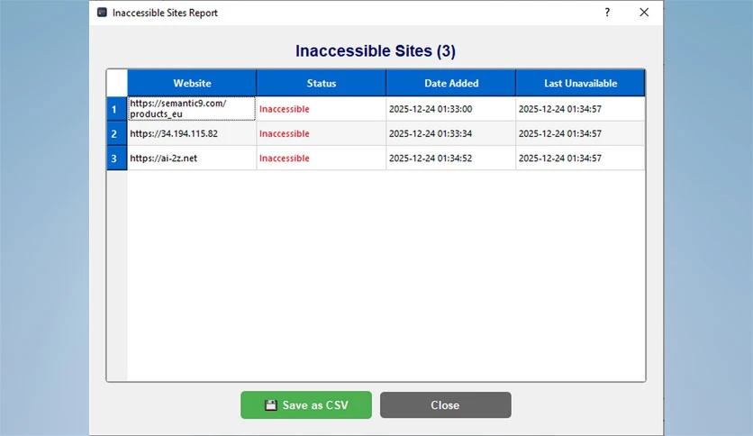Image resolution: width=753 pixels, height=436 pixels.
Task: Close the Inaccessible Sites Report window
Action: 644,13
